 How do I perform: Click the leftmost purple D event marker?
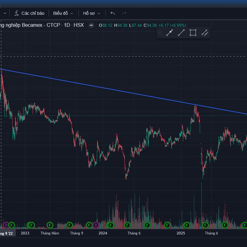6,225
